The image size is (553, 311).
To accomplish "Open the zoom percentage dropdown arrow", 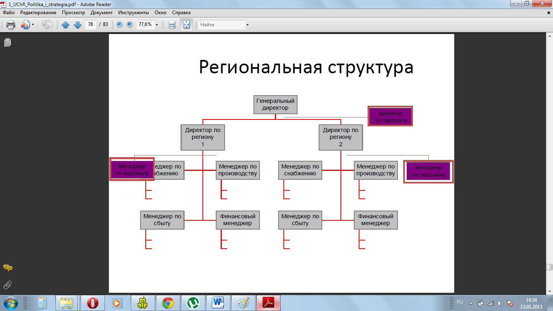I will (x=157, y=25).
